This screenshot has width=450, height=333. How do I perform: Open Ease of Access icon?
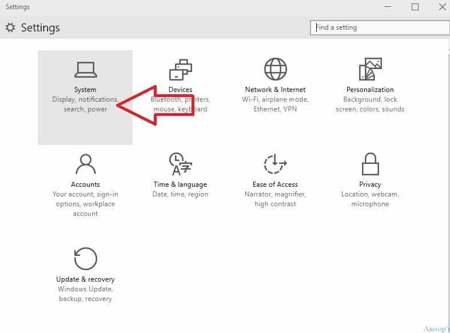[x=275, y=164]
